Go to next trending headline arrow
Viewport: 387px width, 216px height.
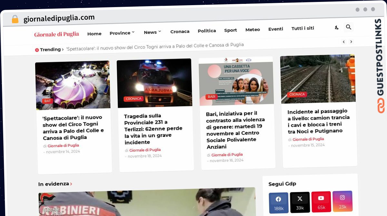(x=351, y=42)
